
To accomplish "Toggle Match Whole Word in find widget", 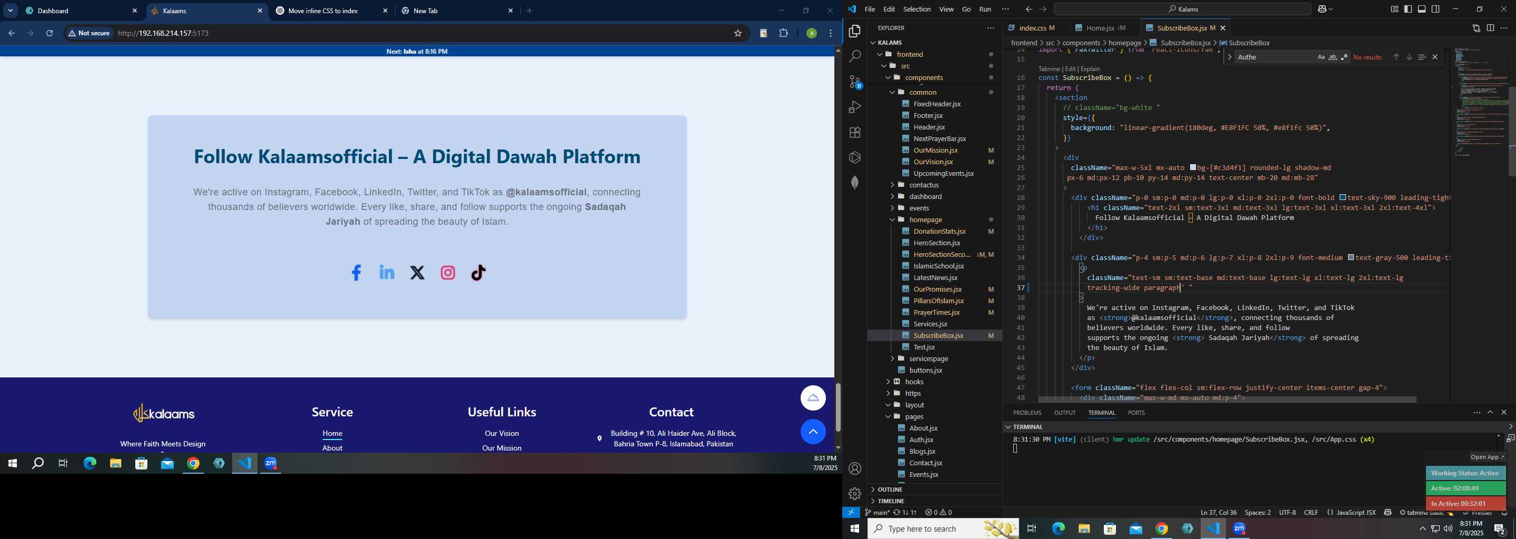I will click(x=1332, y=57).
